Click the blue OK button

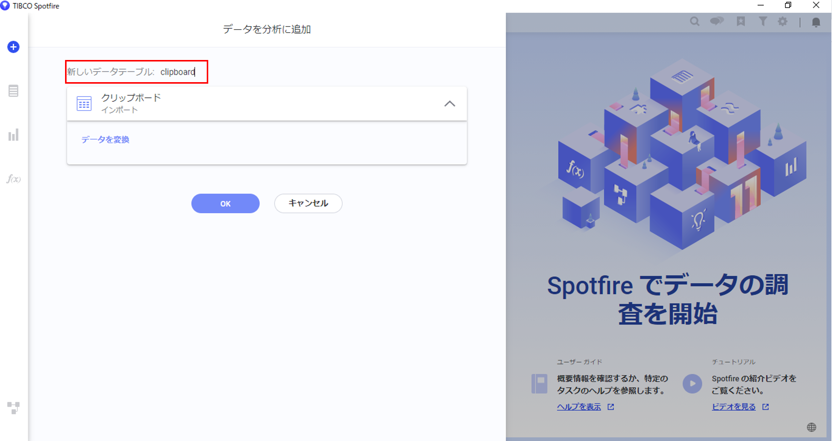pyautogui.click(x=225, y=204)
